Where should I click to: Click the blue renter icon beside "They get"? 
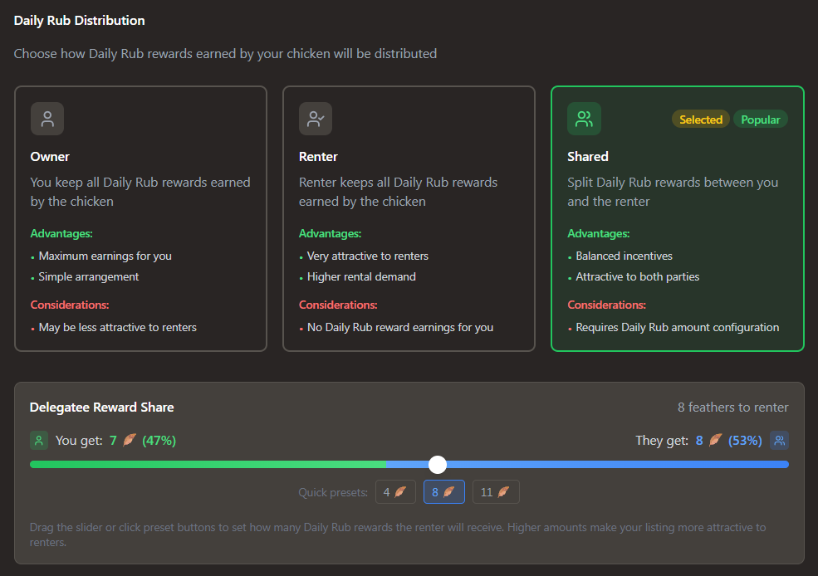pyautogui.click(x=779, y=441)
